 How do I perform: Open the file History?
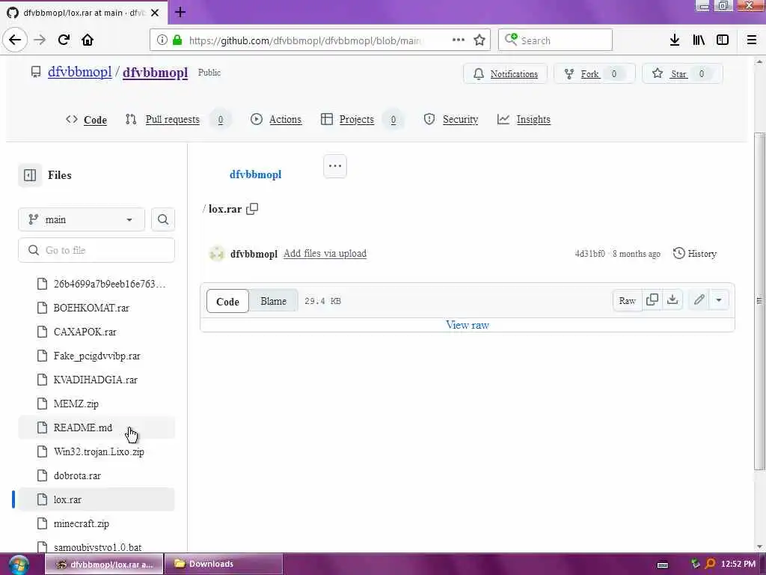(x=695, y=254)
